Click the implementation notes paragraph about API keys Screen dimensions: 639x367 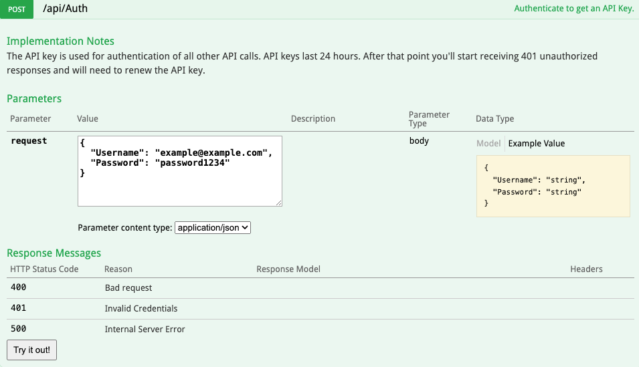(x=302, y=63)
